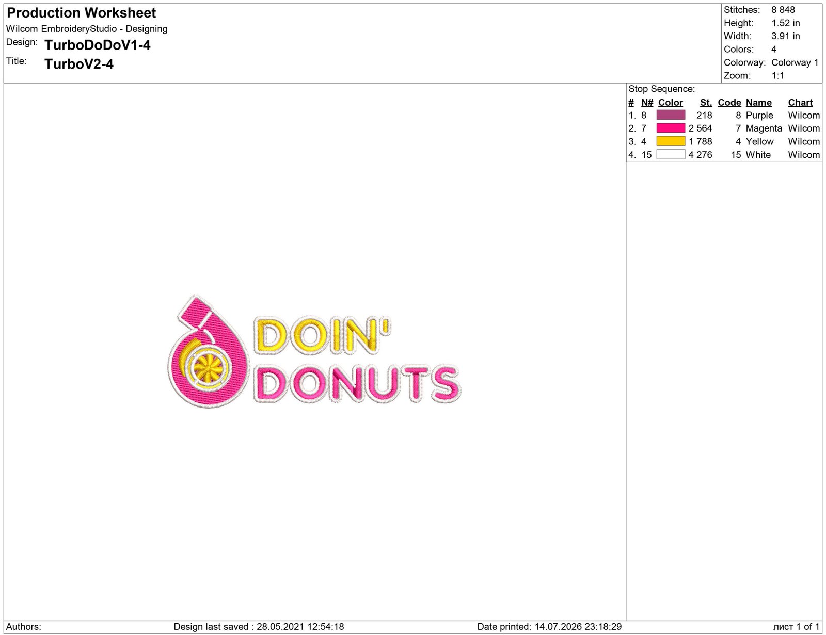The image size is (826, 635).
Task: Click the color name 'Yellow'
Action: 760,141
